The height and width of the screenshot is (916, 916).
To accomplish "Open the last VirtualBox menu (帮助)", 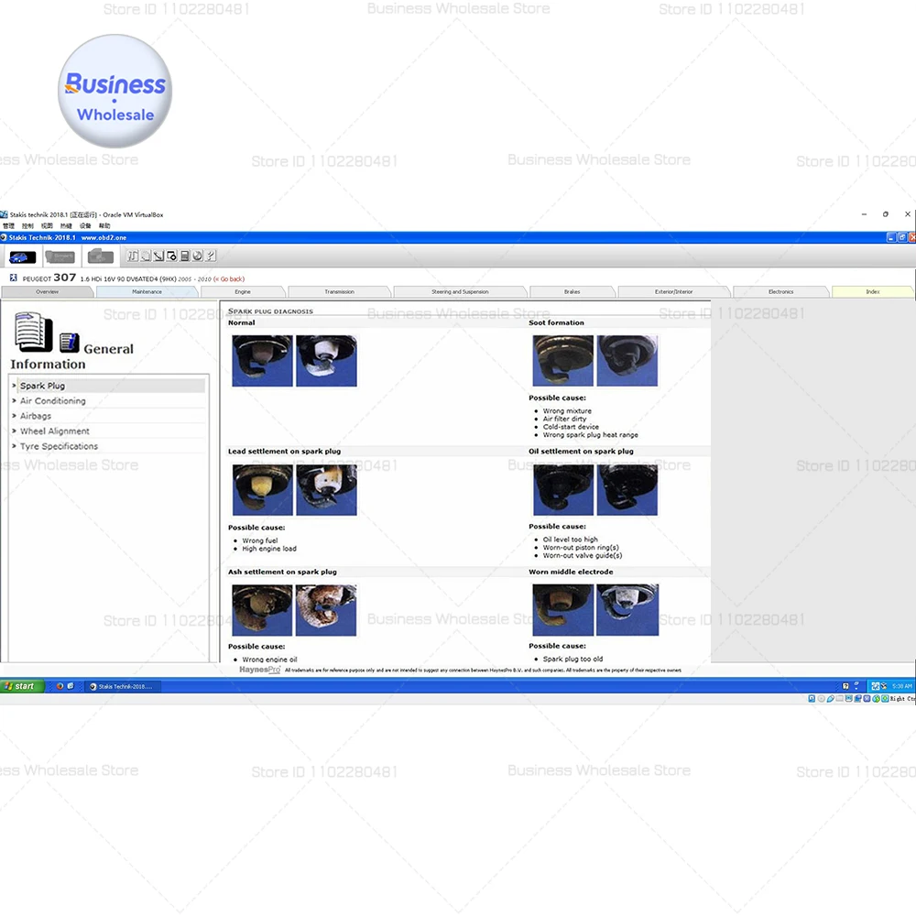I will click(x=104, y=225).
